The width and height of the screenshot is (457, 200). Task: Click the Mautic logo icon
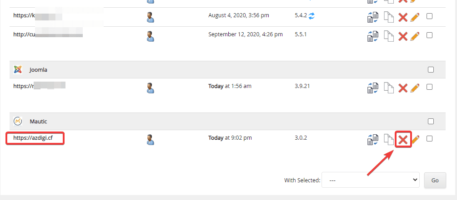pos(18,122)
